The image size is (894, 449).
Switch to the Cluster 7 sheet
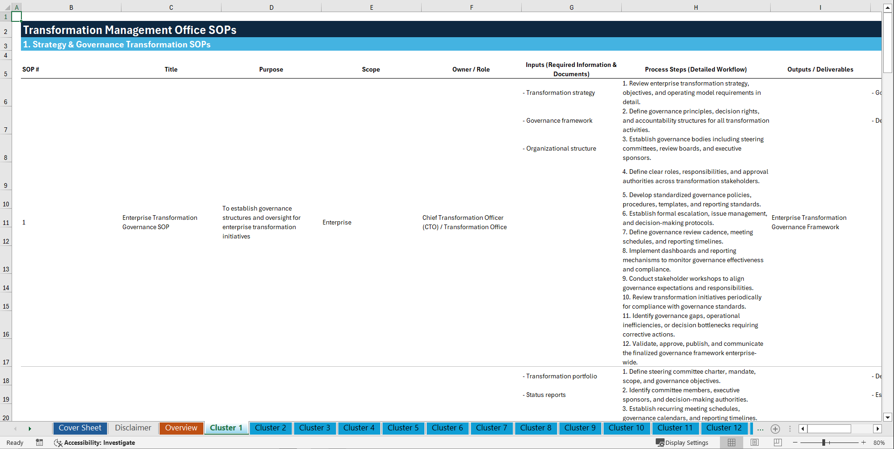pyautogui.click(x=491, y=428)
